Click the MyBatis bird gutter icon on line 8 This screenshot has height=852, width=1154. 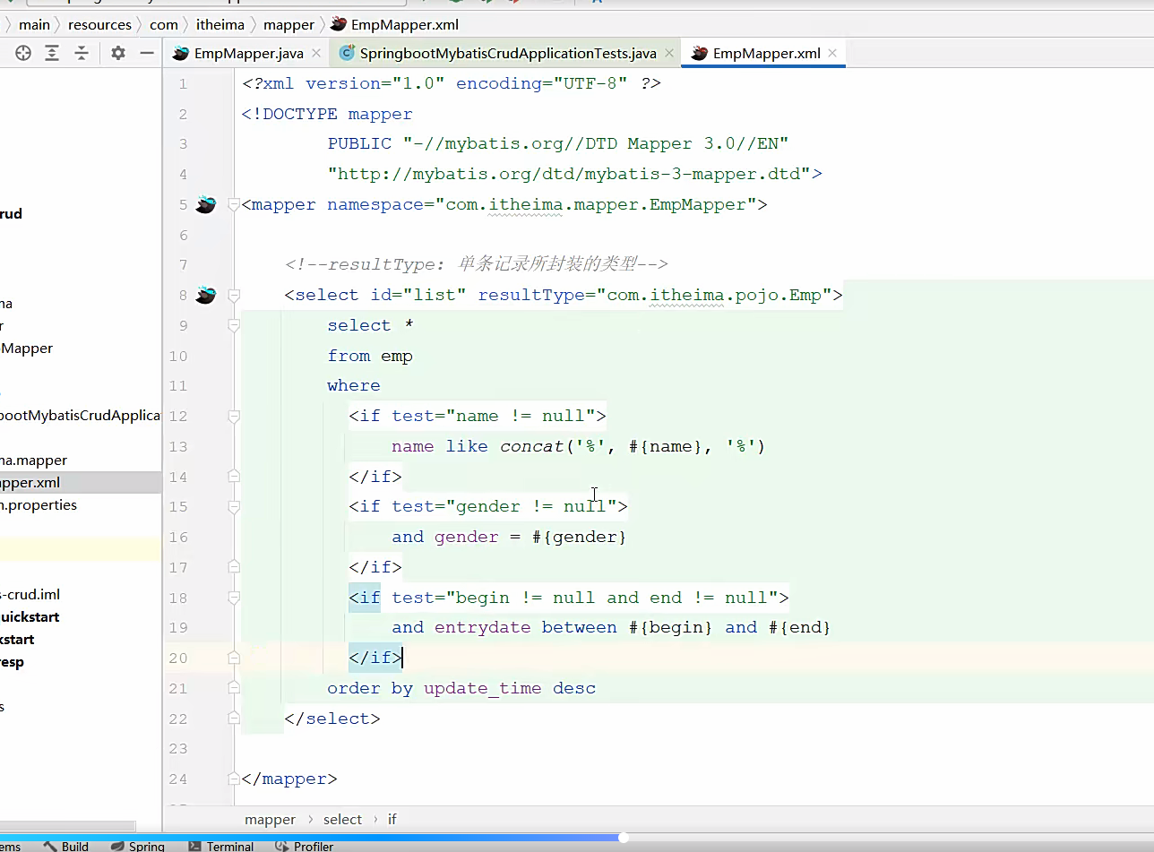206,295
